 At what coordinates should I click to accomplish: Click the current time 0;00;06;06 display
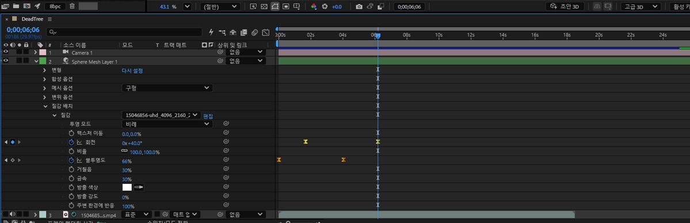click(x=23, y=30)
